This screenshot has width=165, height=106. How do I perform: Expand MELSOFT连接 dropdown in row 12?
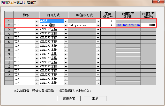(x=66, y=67)
